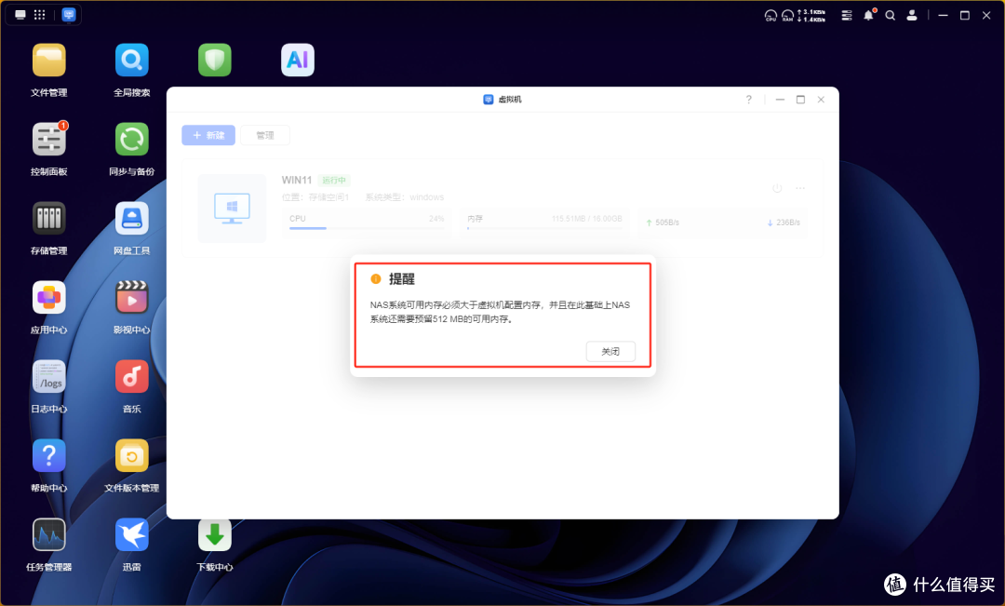This screenshot has height=606, width=1005.
Task: Click the WIN11 power button icon
Action: click(x=777, y=188)
